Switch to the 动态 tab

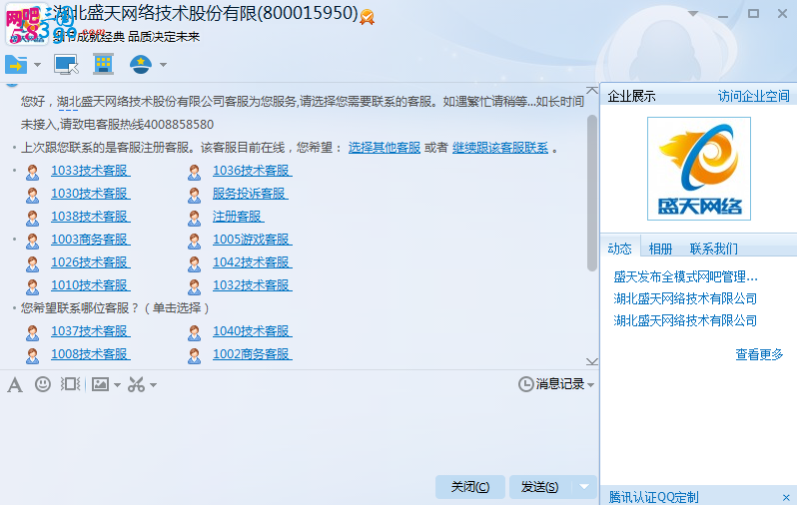point(619,249)
